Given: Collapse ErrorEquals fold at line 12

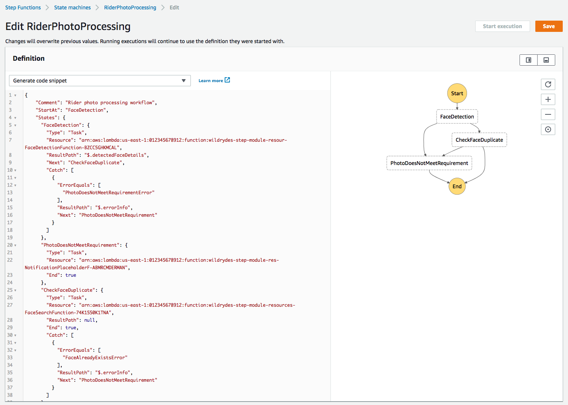Looking at the screenshot, I should 15,185.
